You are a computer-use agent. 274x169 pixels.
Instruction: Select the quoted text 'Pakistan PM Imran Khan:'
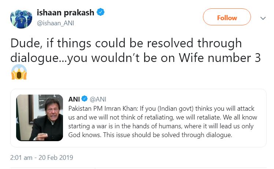click(x=103, y=109)
